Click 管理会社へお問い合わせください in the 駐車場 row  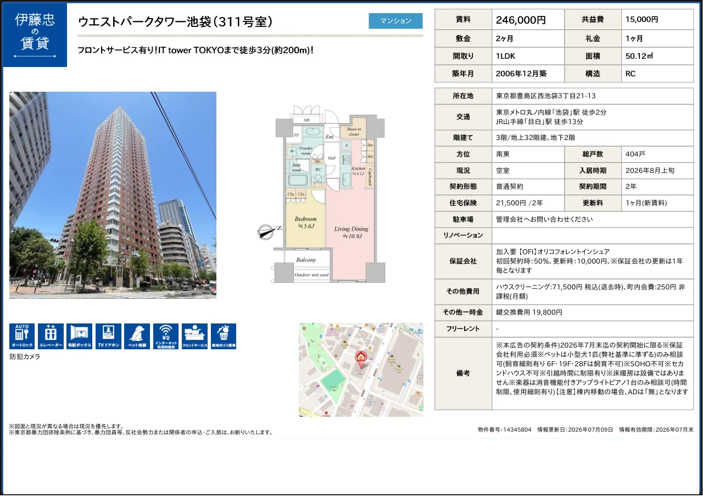(x=544, y=219)
